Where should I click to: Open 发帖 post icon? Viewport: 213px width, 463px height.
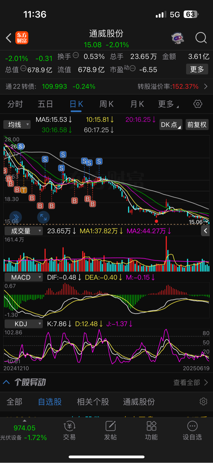click(110, 430)
